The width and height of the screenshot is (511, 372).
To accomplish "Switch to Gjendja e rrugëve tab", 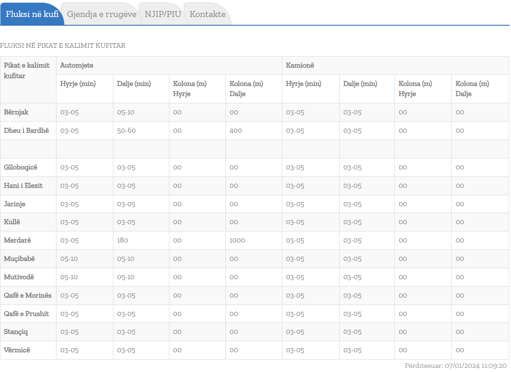I will 101,14.
